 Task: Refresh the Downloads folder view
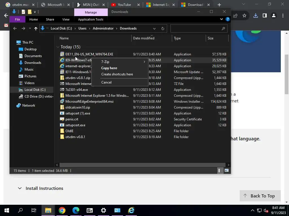coord(163,28)
